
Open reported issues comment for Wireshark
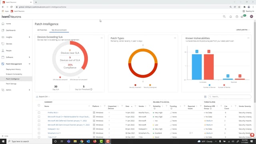click(191, 133)
